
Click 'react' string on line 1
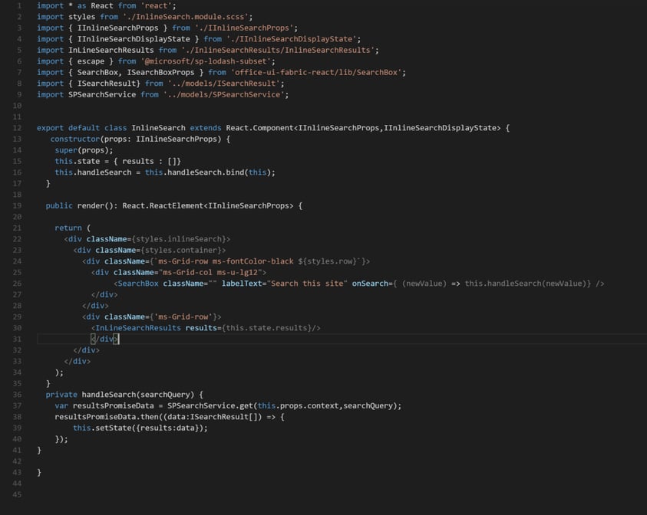click(x=156, y=6)
